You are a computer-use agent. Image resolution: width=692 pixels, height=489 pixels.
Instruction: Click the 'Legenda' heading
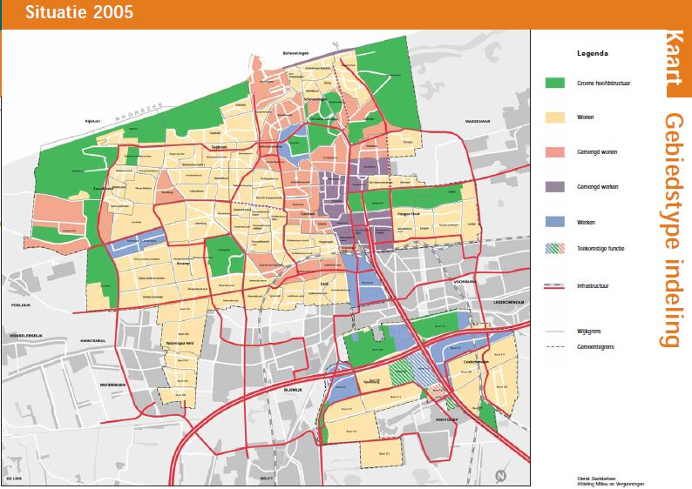[592, 53]
